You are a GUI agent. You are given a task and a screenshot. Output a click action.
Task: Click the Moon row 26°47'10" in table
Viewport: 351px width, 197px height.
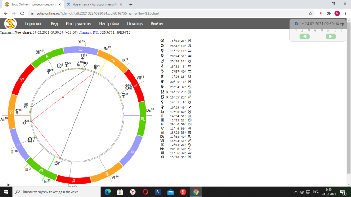(176, 46)
